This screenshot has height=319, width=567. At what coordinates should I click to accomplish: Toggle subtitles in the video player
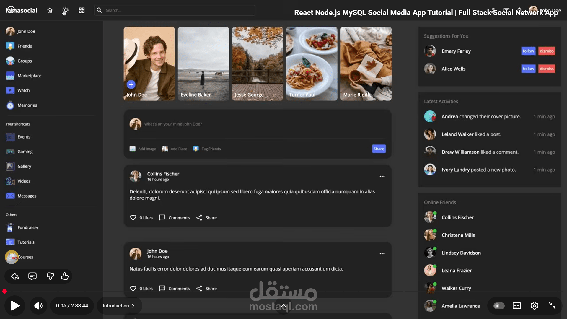pyautogui.click(x=516, y=306)
